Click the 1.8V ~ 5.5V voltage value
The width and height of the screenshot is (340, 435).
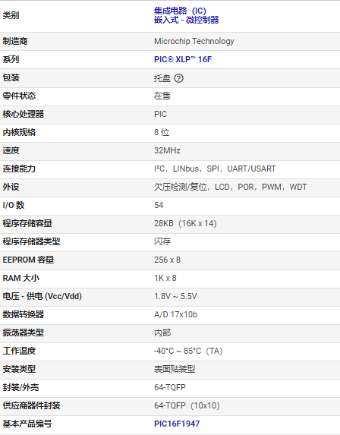coord(175,296)
